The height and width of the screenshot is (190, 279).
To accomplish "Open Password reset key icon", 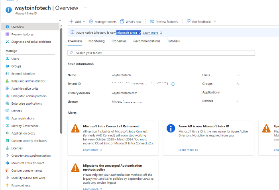I will 7,185.
